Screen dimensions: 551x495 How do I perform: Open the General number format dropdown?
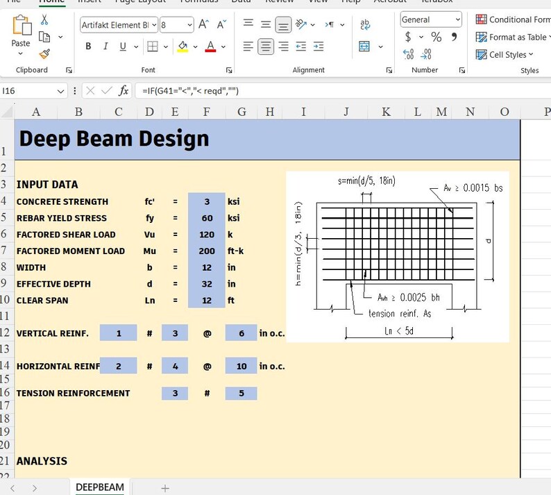coord(457,19)
